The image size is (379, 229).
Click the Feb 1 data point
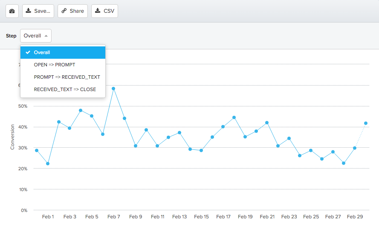click(x=48, y=163)
